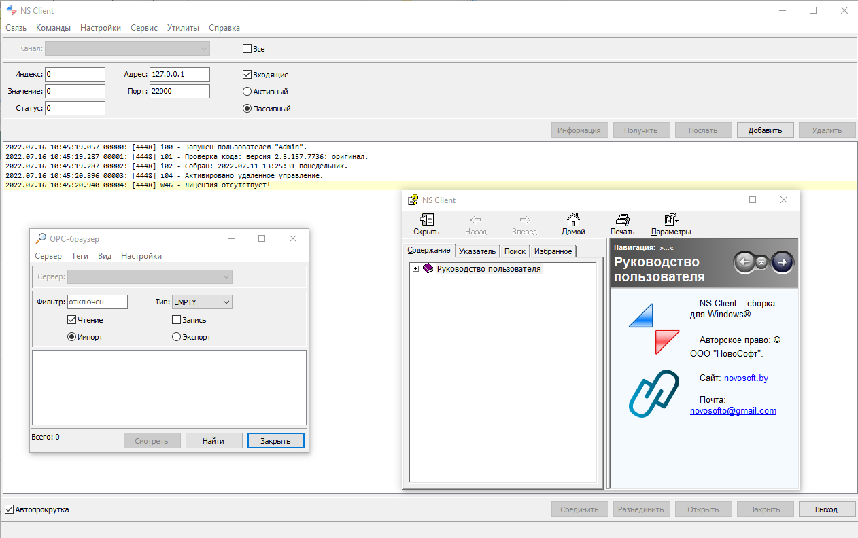Select the Активный radio button
Screen dimensions: 858x538
tap(247, 92)
